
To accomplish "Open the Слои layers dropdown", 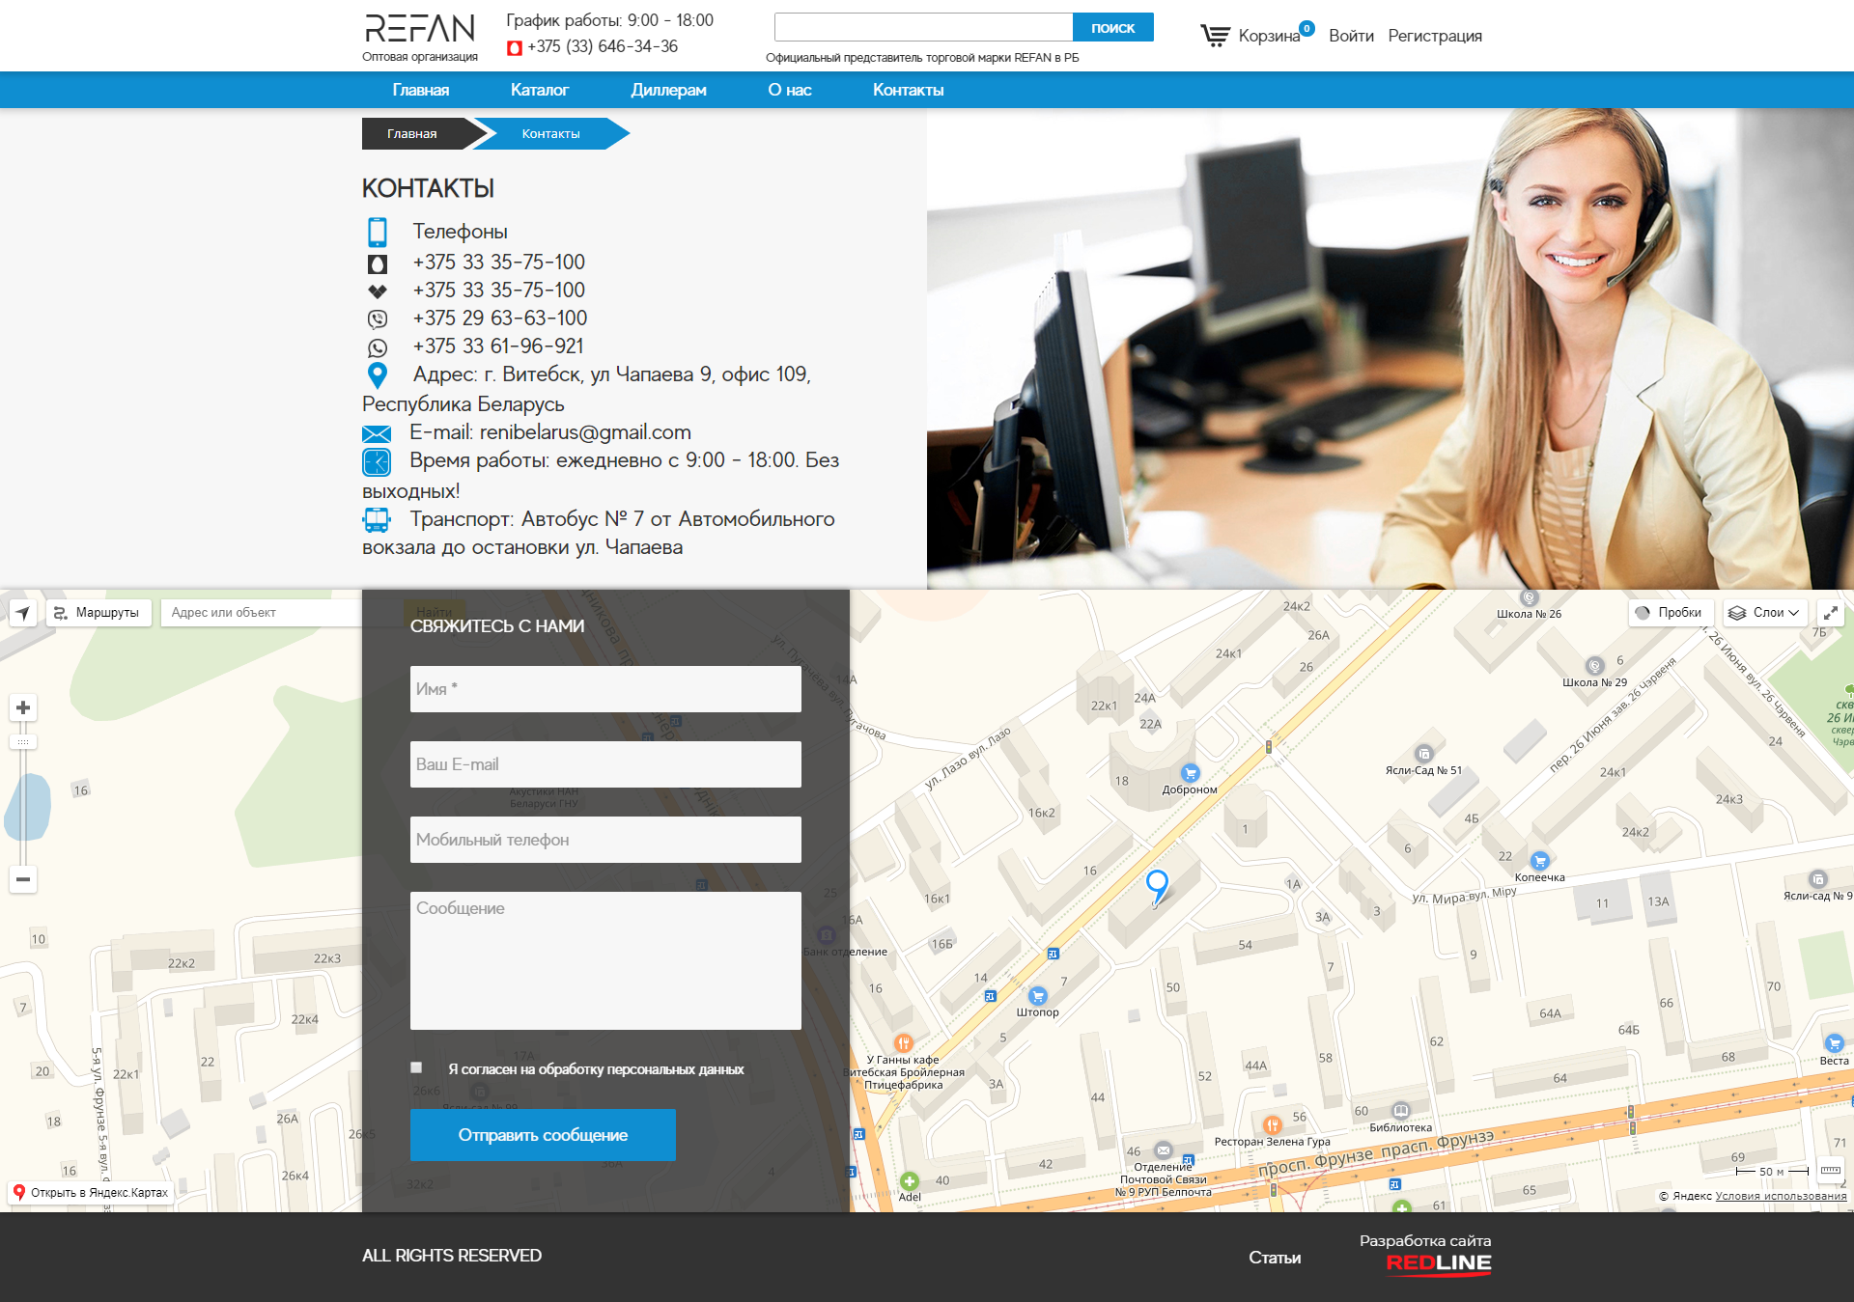I will point(1765,613).
